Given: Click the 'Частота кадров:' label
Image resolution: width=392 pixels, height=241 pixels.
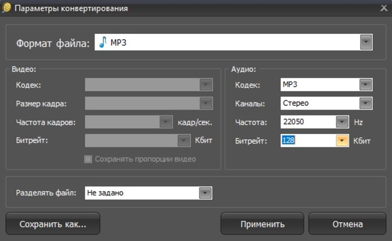Looking at the screenshot, I should click(46, 122).
